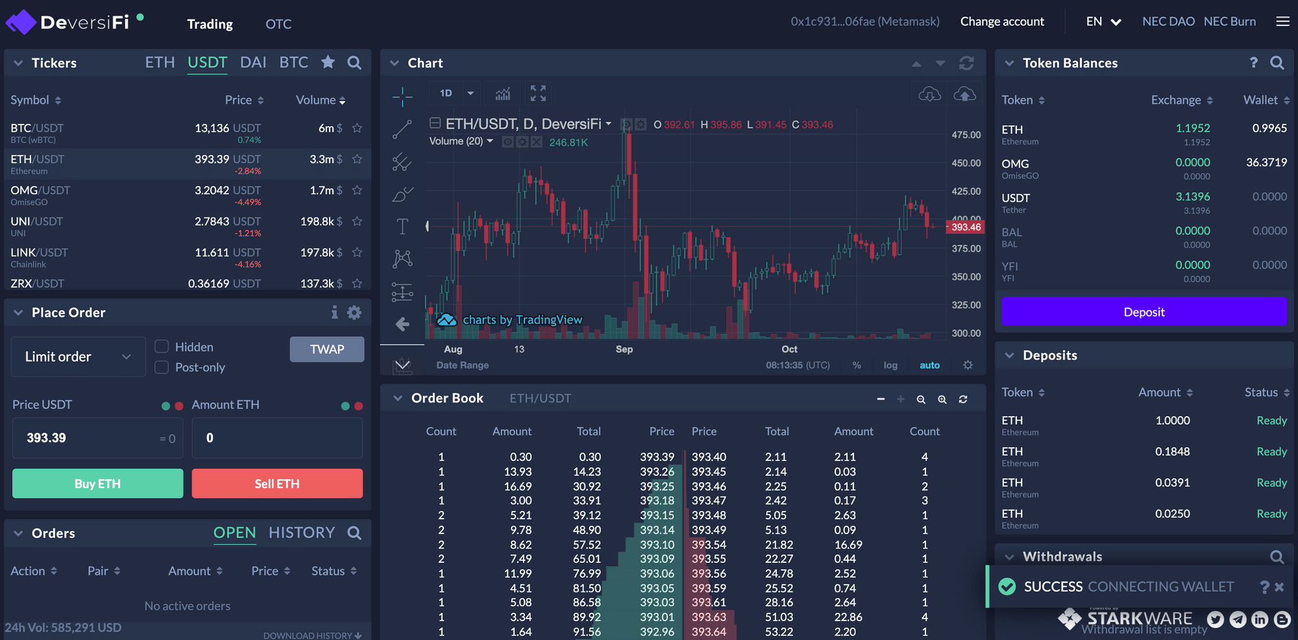Search tickers with magnifier icon

coord(354,62)
